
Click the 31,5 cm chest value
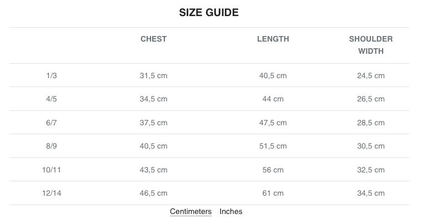pos(153,75)
